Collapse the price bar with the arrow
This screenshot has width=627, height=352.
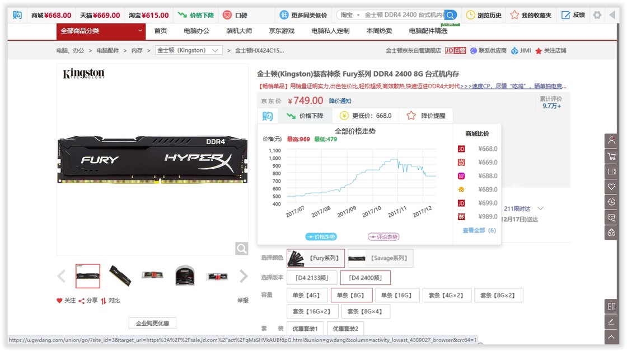point(612,15)
